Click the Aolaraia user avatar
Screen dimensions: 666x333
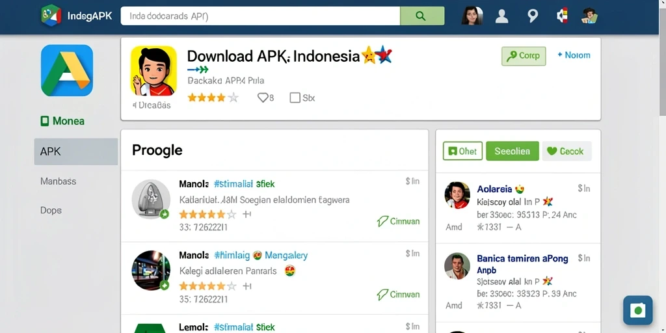[457, 195]
